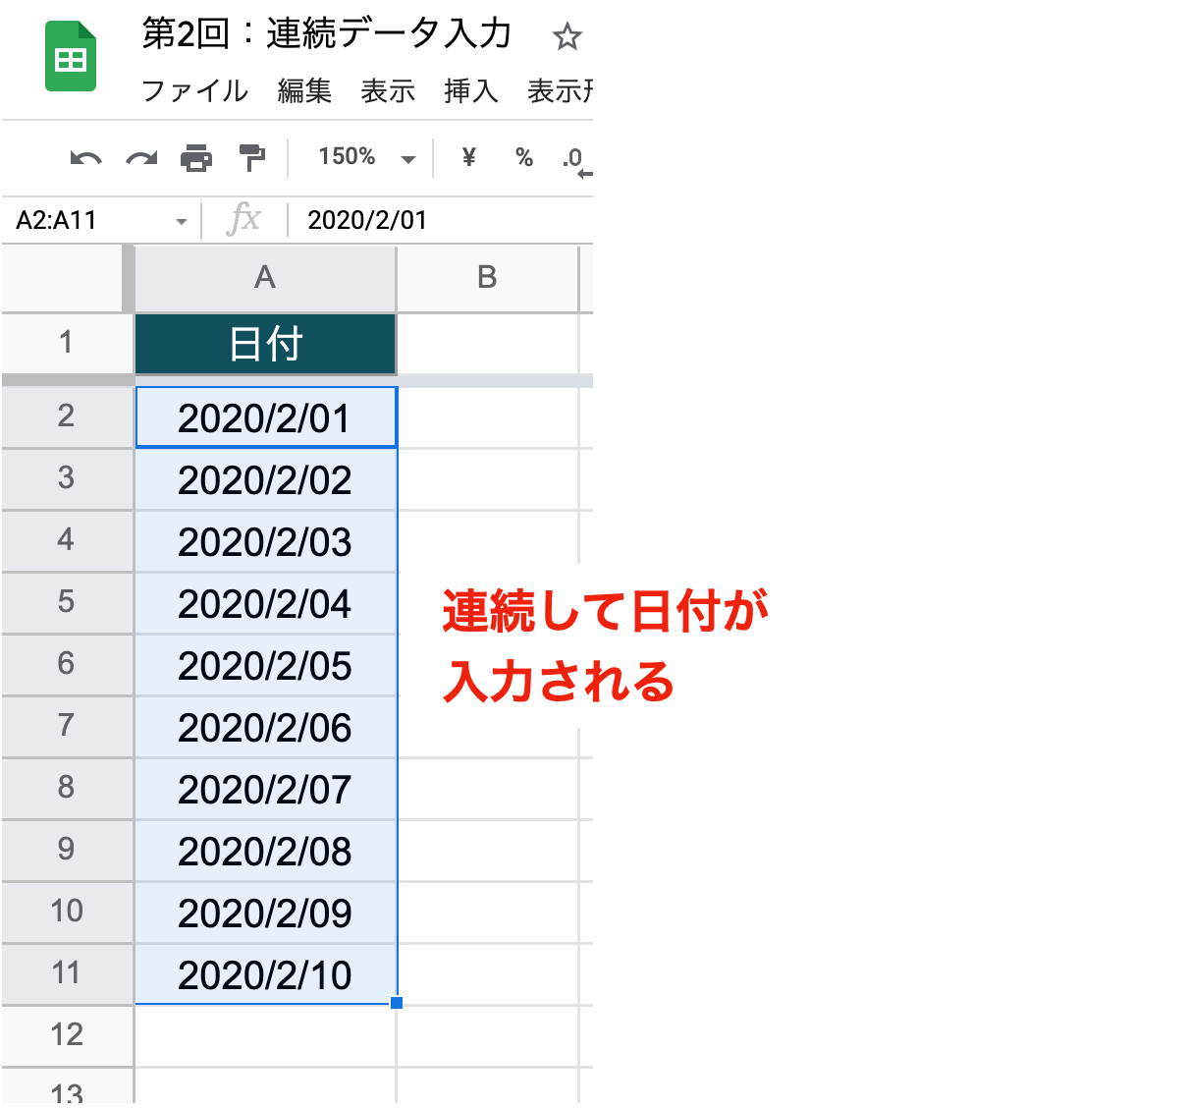This screenshot has width=1188, height=1108.
Task: Toggle the star to favorite this spreadsheet
Action: [x=567, y=36]
